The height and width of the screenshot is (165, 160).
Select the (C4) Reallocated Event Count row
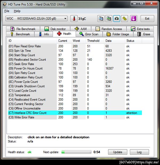pos(75,100)
